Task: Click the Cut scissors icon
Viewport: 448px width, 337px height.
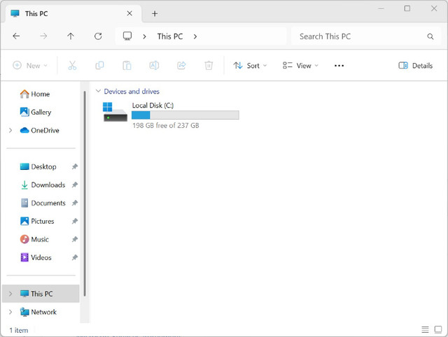Action: [x=72, y=66]
